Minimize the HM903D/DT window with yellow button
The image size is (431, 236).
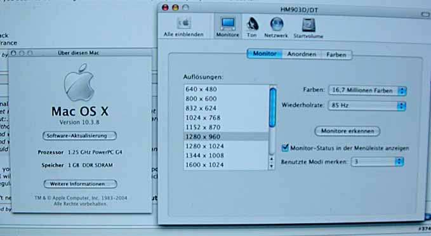point(175,8)
